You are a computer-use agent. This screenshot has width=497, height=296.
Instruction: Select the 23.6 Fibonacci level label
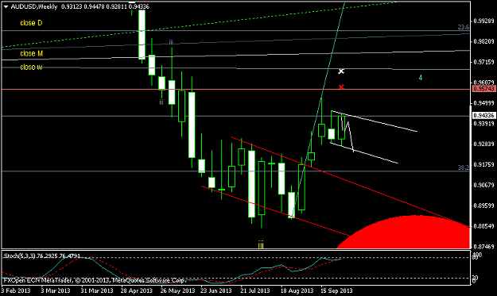[x=463, y=28]
